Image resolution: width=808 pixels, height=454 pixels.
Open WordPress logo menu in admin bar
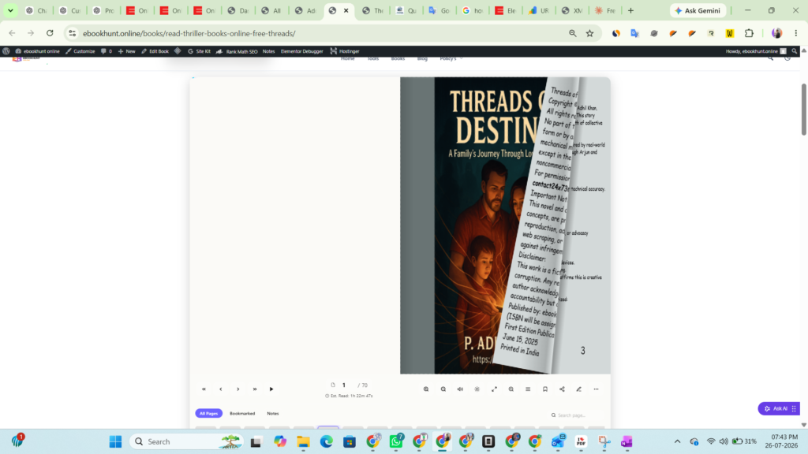point(6,51)
